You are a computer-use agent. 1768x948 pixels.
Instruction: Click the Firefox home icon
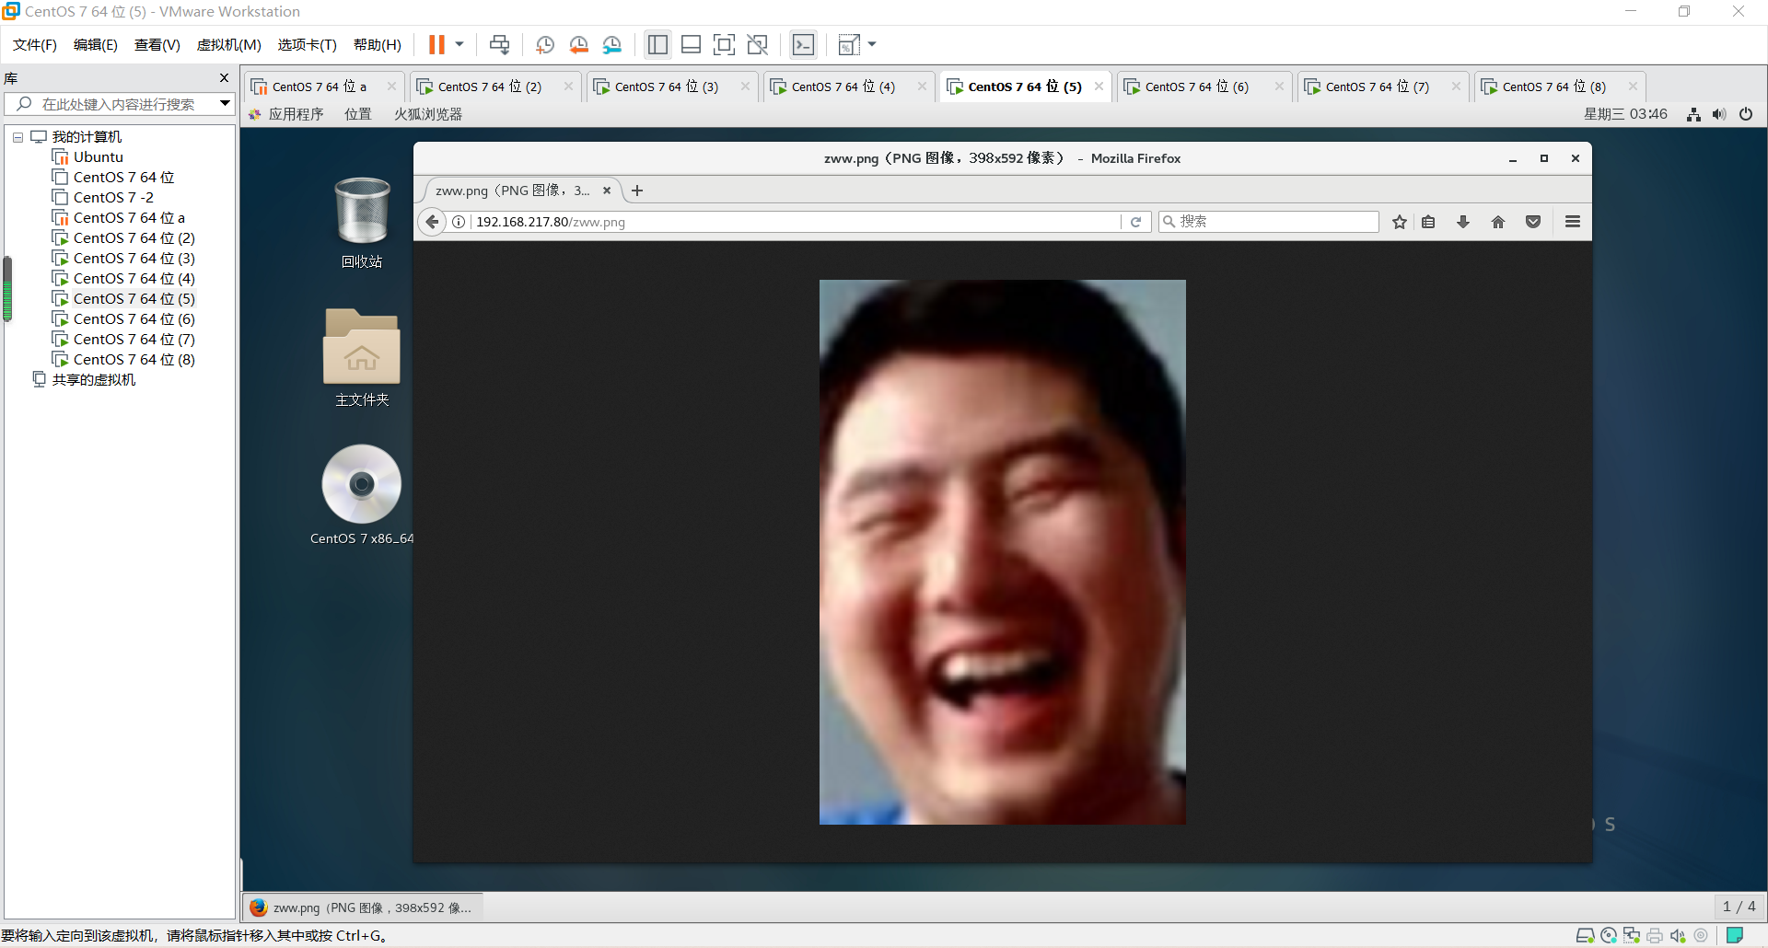pyautogui.click(x=1498, y=222)
